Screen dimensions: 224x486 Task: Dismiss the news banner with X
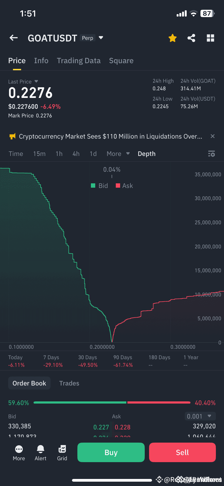click(213, 136)
